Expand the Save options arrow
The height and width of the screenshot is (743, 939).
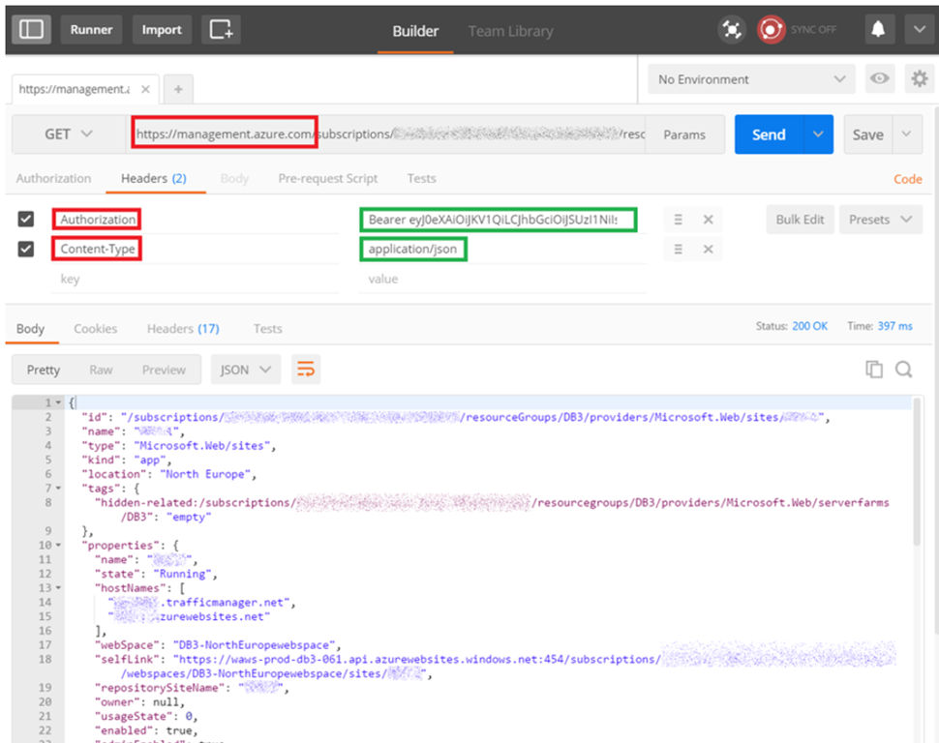tap(907, 134)
